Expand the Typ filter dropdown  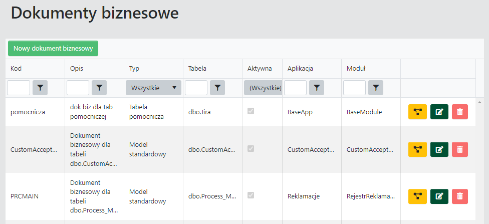click(x=153, y=88)
